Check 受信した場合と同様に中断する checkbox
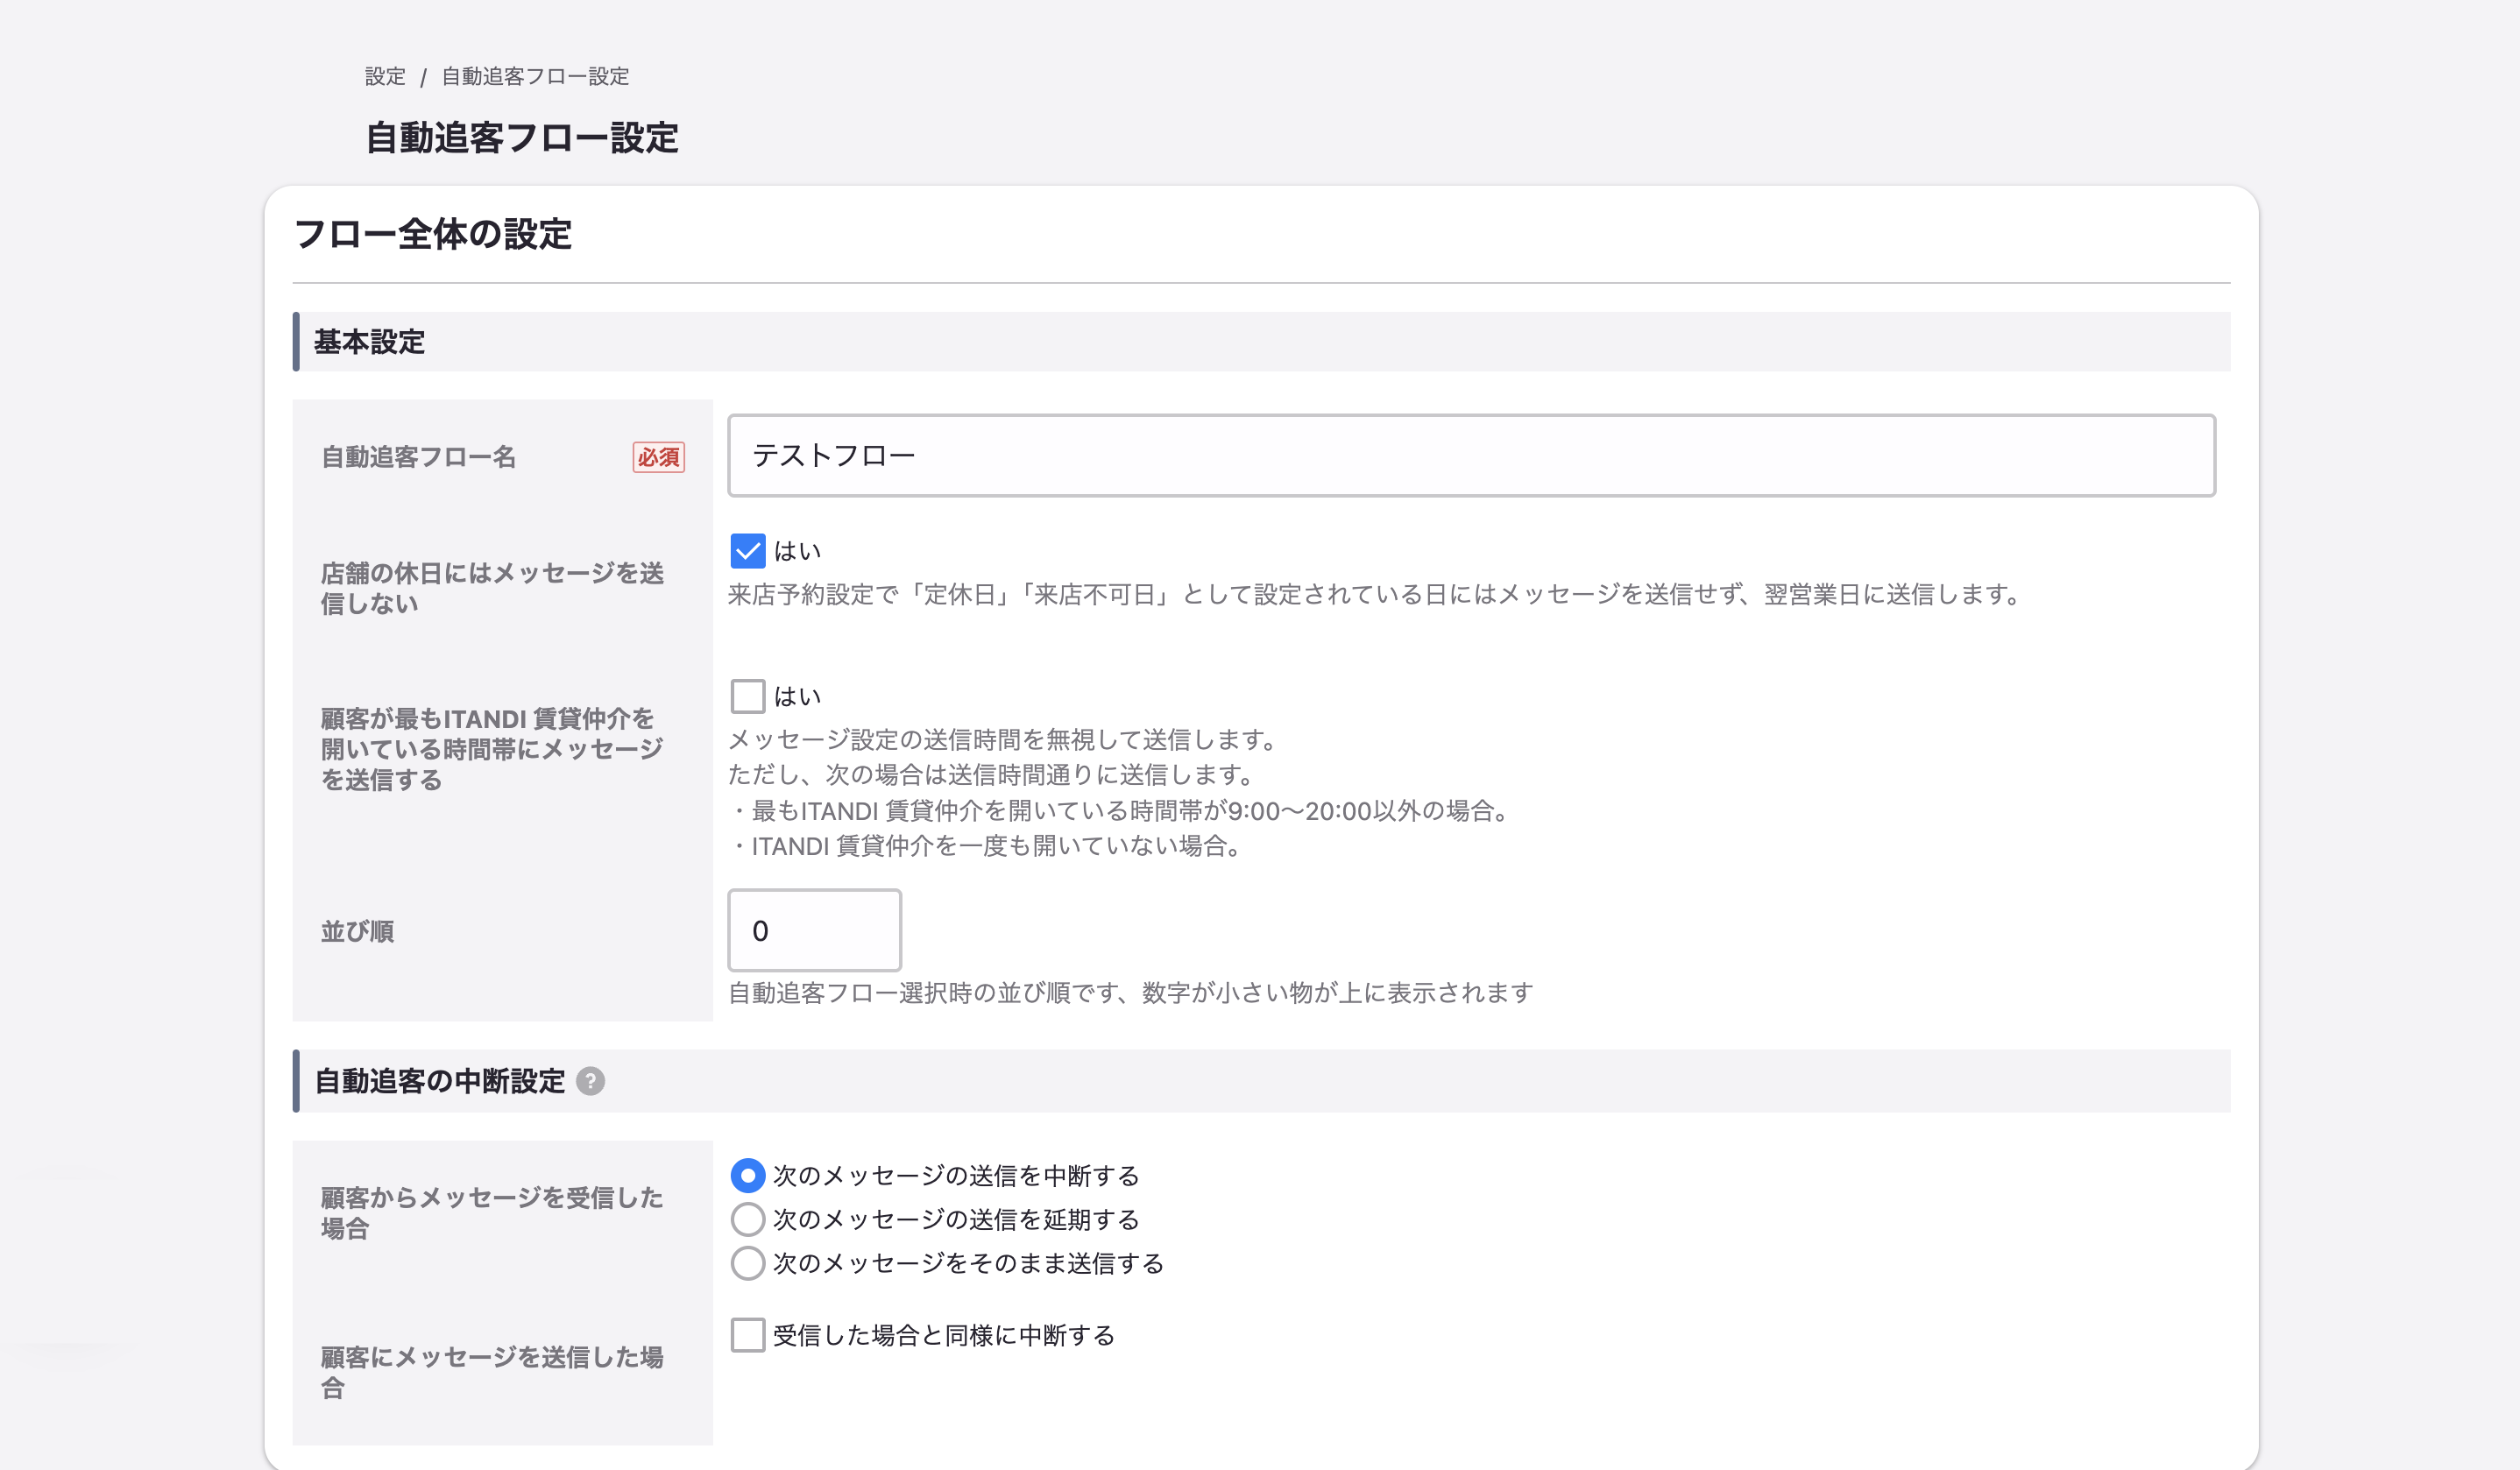 (747, 1335)
